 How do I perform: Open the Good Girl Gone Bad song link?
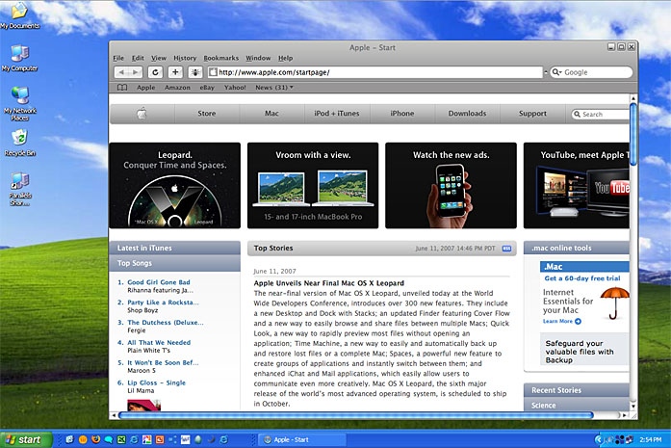click(159, 282)
